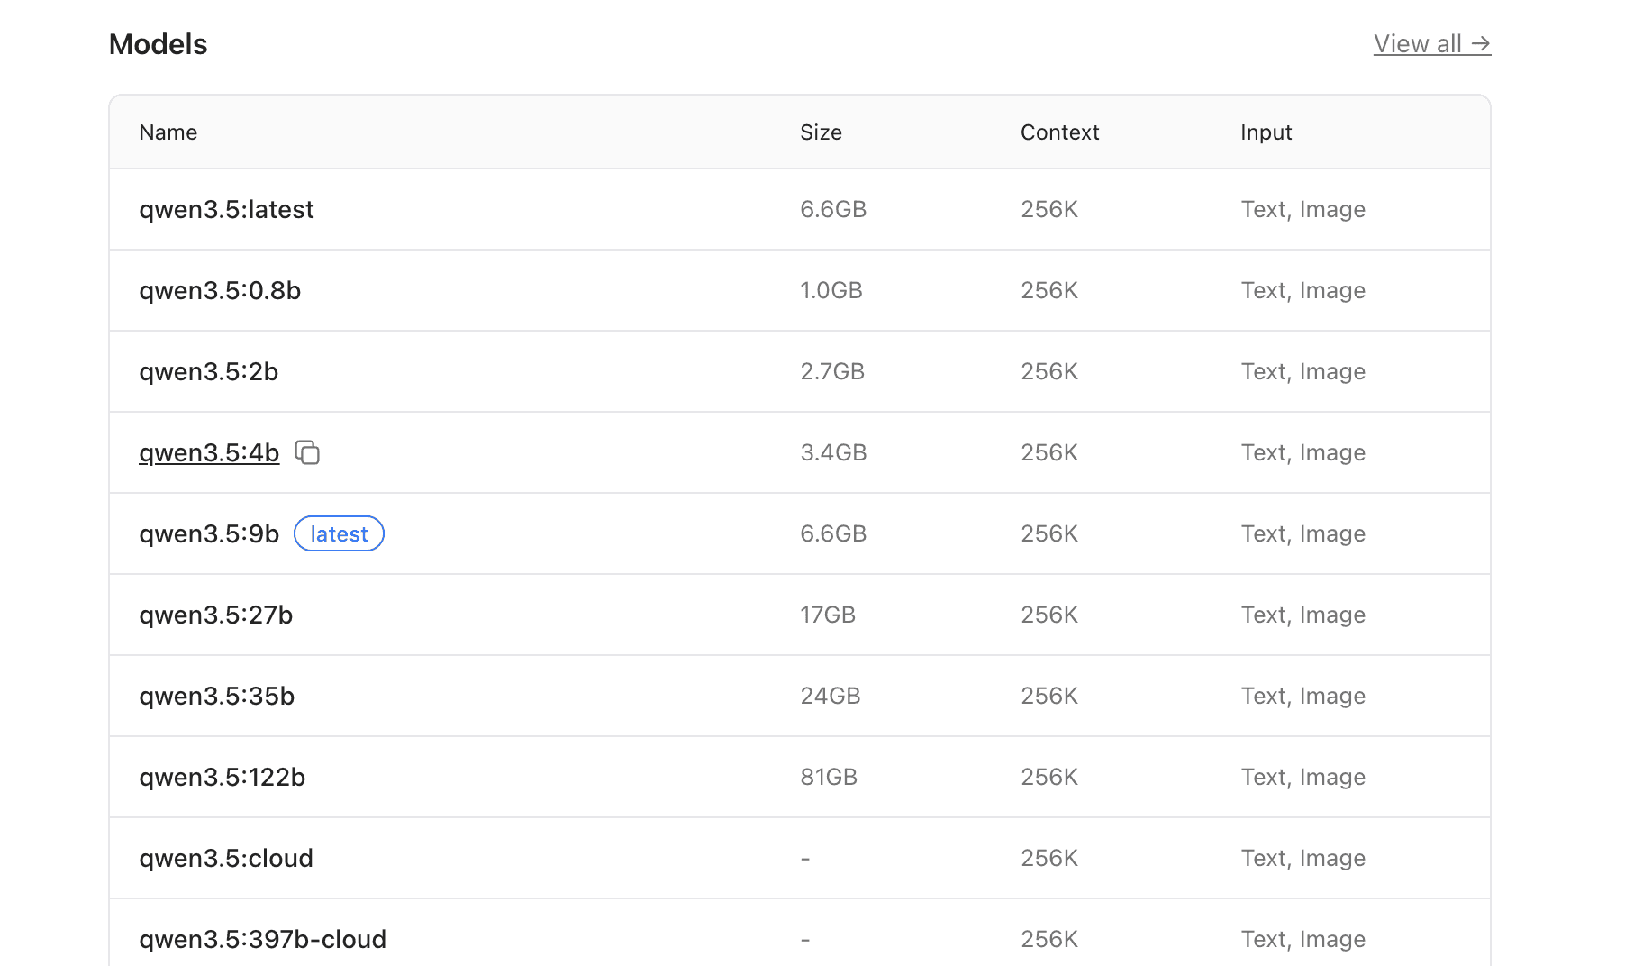
Task: Select the Text, Image input for qwen3.5:2b
Action: [1303, 371]
